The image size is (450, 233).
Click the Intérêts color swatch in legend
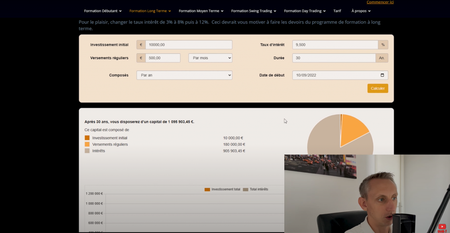[x=87, y=151]
